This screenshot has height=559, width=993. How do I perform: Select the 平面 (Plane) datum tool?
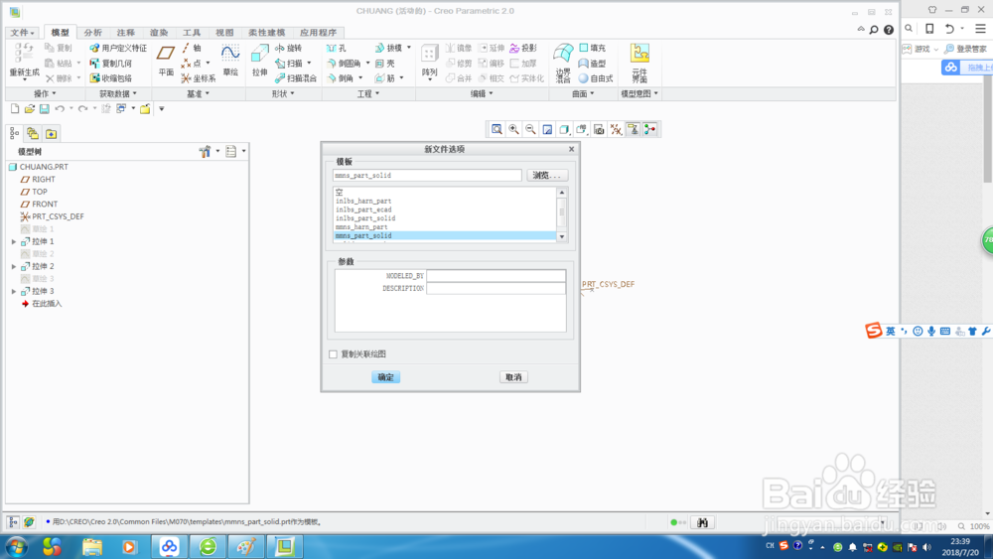click(x=165, y=61)
